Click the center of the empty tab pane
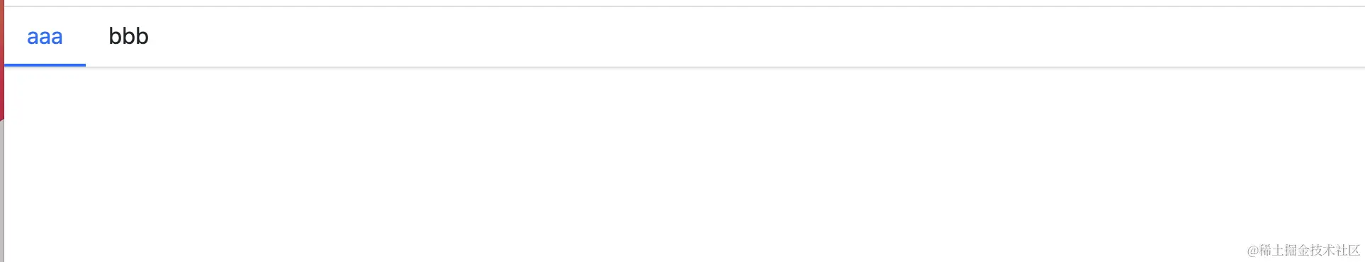This screenshot has width=1365, height=262. tap(684, 164)
